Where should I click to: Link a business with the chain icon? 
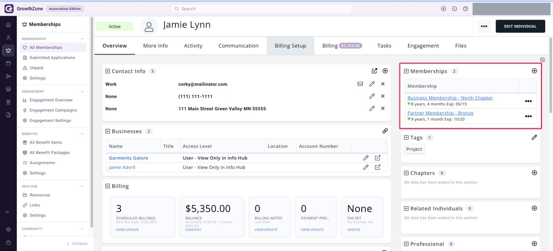385,131
